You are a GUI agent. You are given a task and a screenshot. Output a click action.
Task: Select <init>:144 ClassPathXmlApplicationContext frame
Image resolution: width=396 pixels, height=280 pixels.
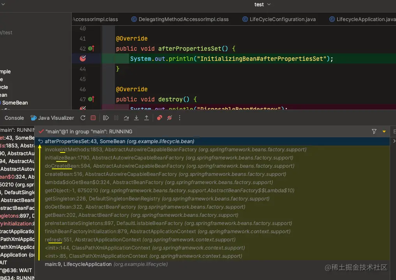click(212, 248)
